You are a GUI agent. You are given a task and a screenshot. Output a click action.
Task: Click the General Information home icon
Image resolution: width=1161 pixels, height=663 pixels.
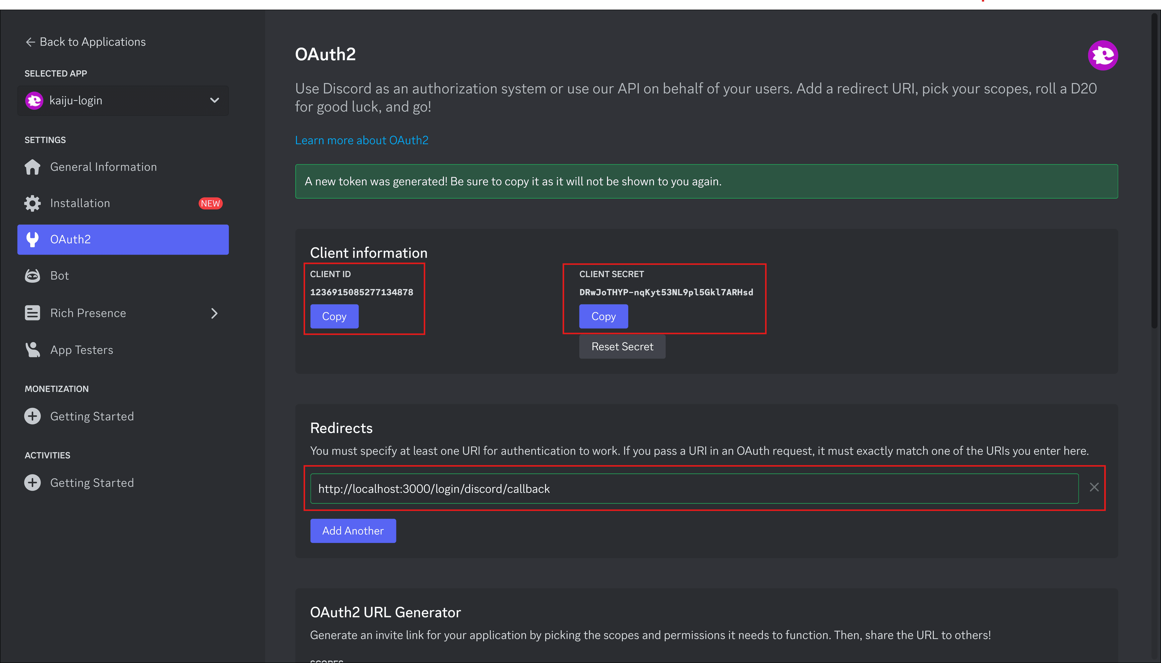click(x=32, y=167)
